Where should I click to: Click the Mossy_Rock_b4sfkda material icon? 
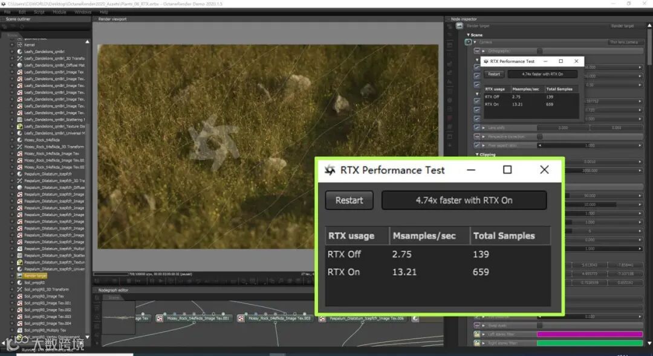click(x=19, y=140)
